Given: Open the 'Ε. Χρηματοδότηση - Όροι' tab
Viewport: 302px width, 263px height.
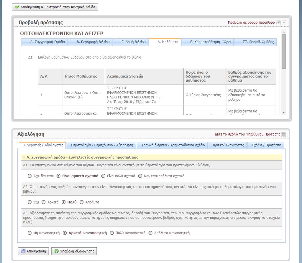Looking at the screenshot, I should coord(208,42).
